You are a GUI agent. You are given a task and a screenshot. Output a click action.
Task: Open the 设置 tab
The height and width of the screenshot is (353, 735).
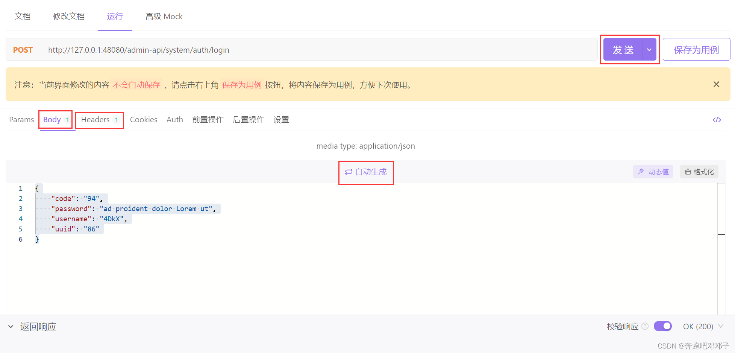281,120
